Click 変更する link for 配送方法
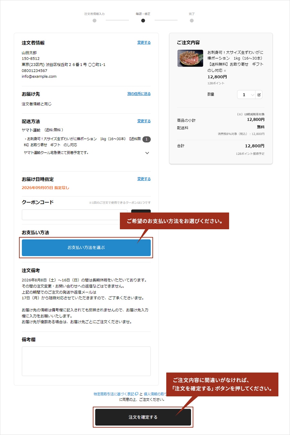 pyautogui.click(x=144, y=121)
